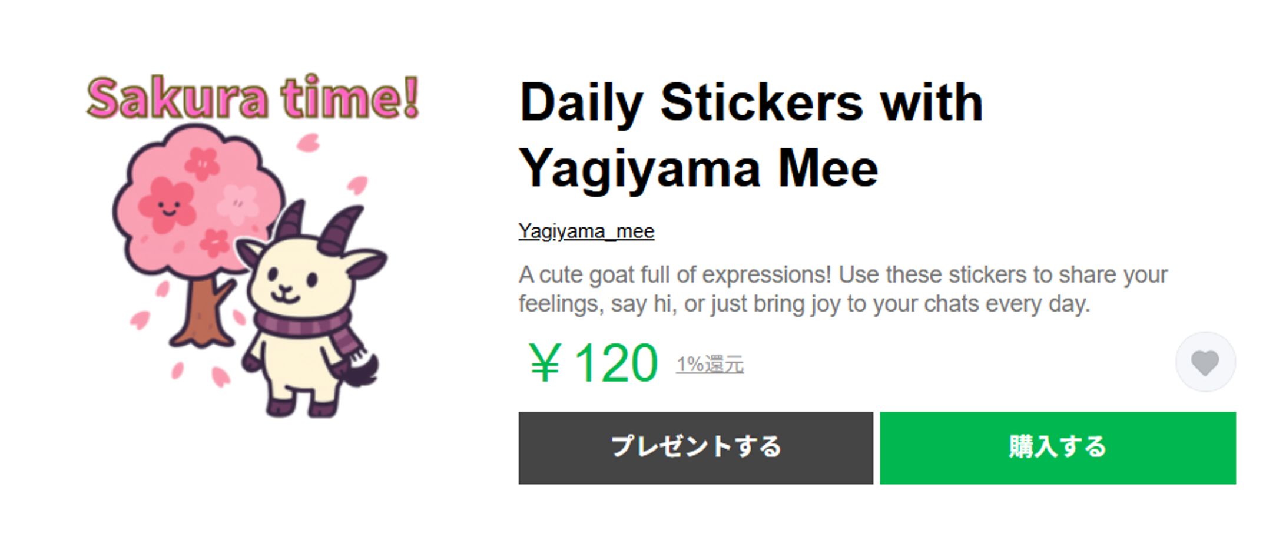The image size is (1286, 533).
Task: Click the underlined Yagiyama_mee author name
Action: coord(585,231)
